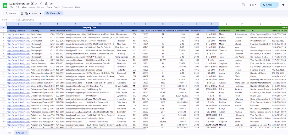Click the View only button
The width and height of the screenshot is (288, 135).
coord(53,13)
